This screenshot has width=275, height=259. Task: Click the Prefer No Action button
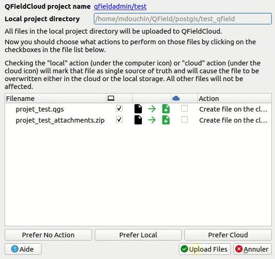tap(48, 235)
